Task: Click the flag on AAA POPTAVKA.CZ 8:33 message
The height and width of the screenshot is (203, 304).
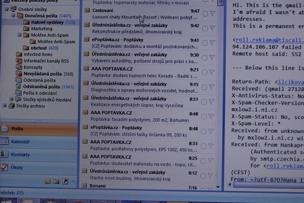Action: click(211, 146)
